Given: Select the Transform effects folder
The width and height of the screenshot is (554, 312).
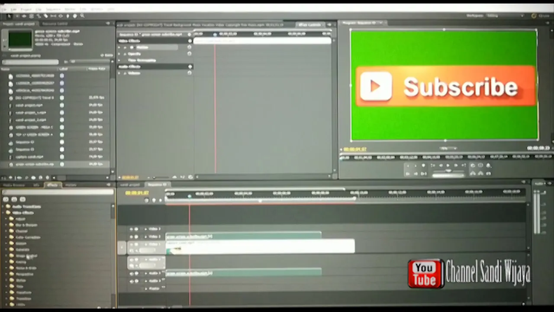Looking at the screenshot, I should (23, 292).
